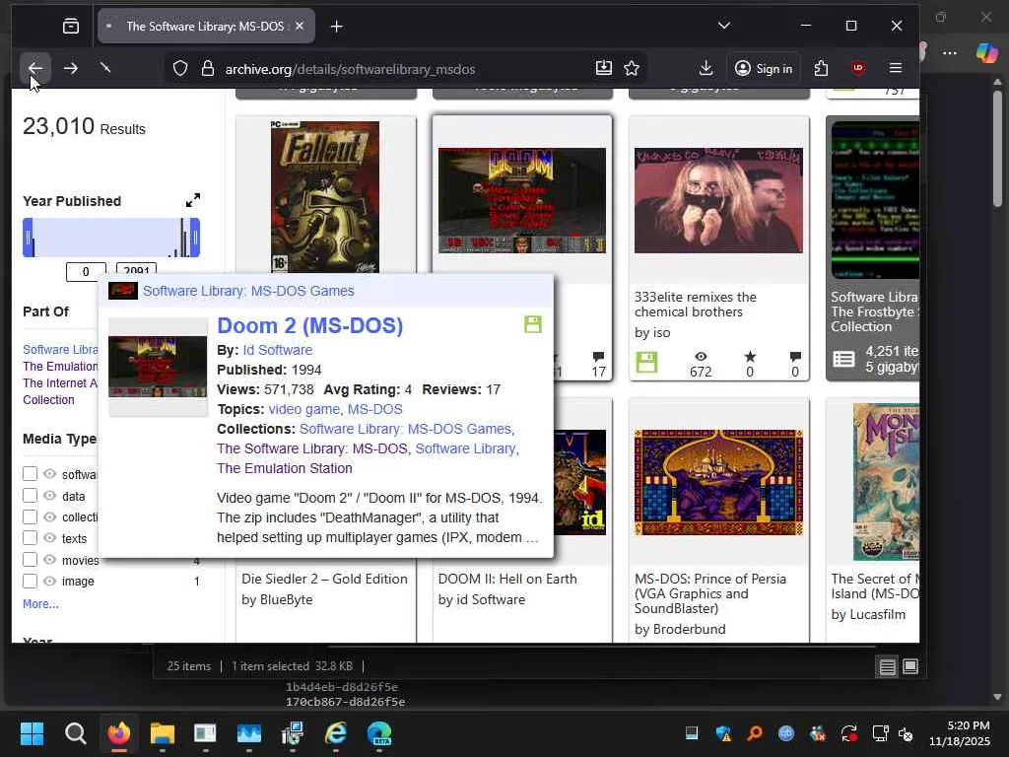Open the Fallout game cover thumbnail

[x=325, y=197]
